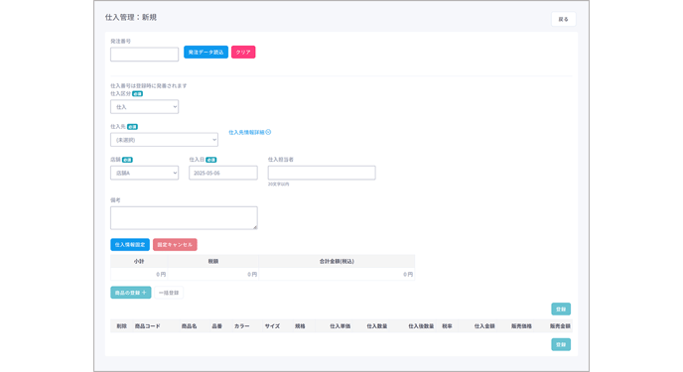Click the 商品コード table header
683x372 pixels.
148,326
